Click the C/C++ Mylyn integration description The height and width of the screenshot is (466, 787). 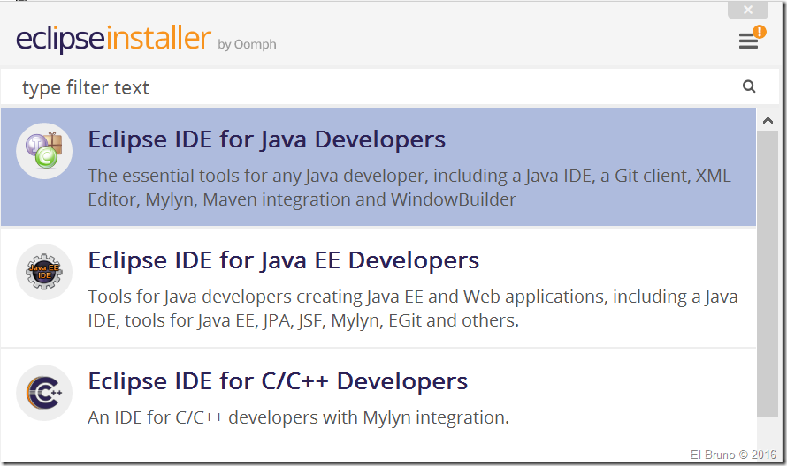(298, 417)
